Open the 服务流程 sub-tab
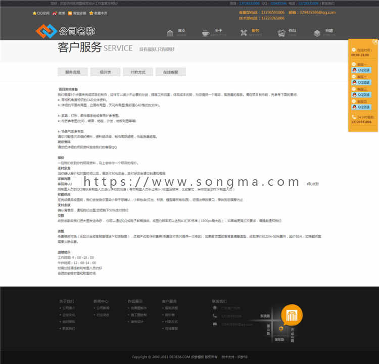The height and width of the screenshot is (364, 379). (x=73, y=72)
